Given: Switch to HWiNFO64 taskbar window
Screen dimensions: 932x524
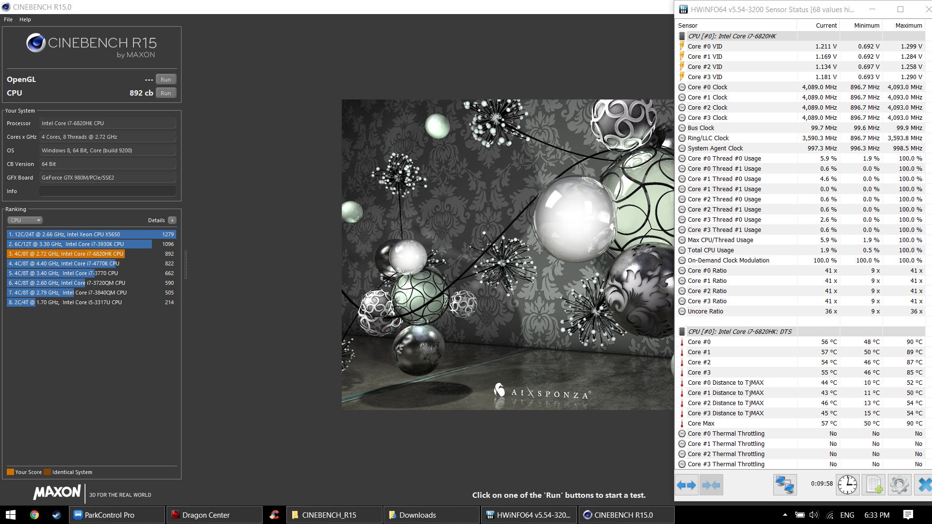Looking at the screenshot, I should point(529,515).
